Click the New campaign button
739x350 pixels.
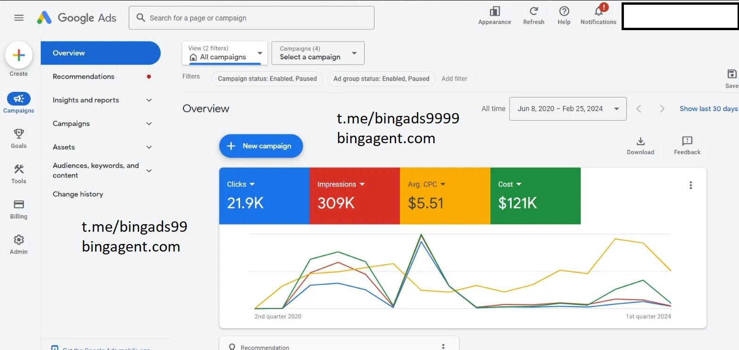click(261, 146)
